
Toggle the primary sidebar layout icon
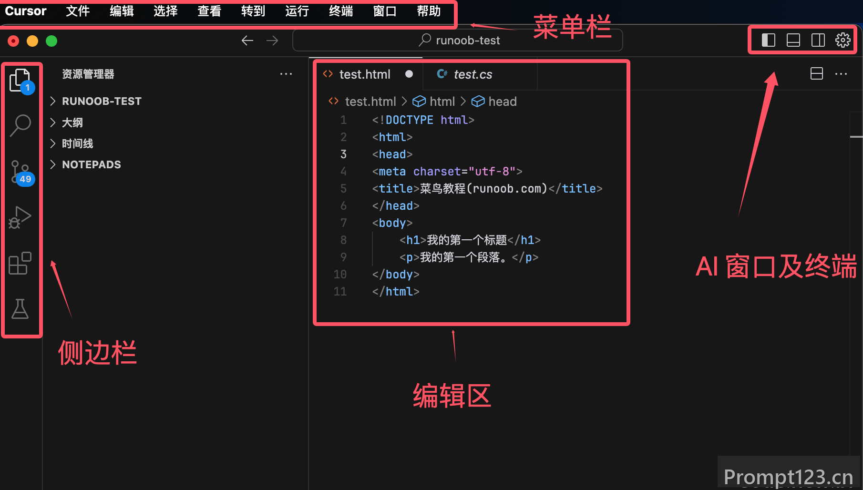(768, 40)
